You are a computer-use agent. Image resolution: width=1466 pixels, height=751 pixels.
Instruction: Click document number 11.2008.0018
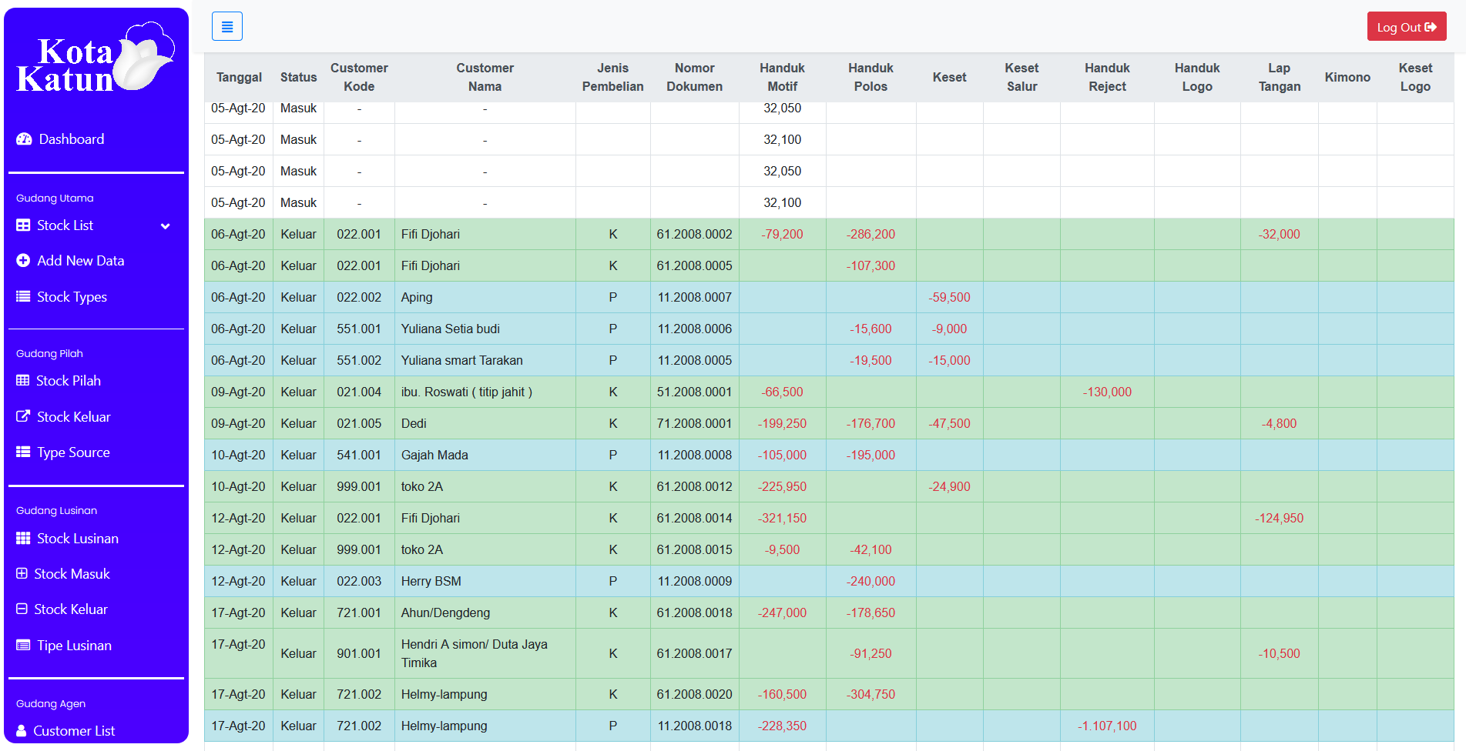[694, 726]
